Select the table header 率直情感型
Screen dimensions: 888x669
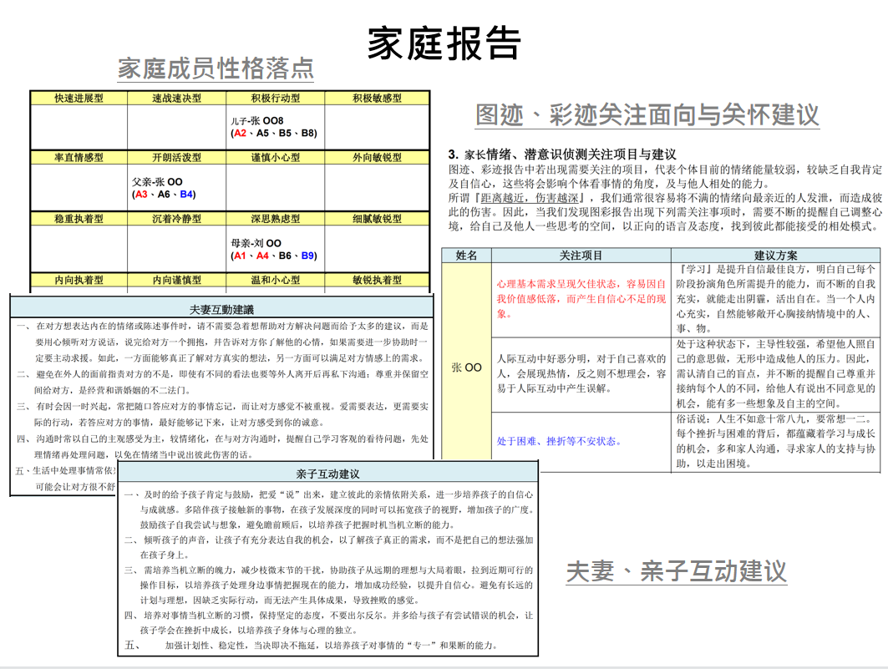point(79,157)
